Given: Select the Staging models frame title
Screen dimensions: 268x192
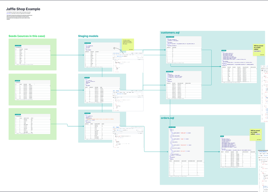Looking at the screenshot, I should pyautogui.click(x=88, y=36).
